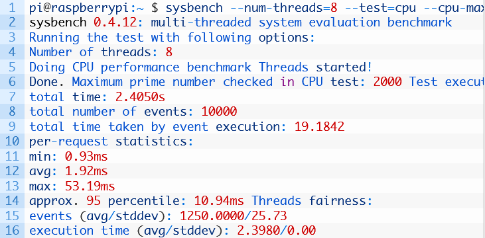
Task: Click 'Threads fairness:' text
Action: pos(312,201)
